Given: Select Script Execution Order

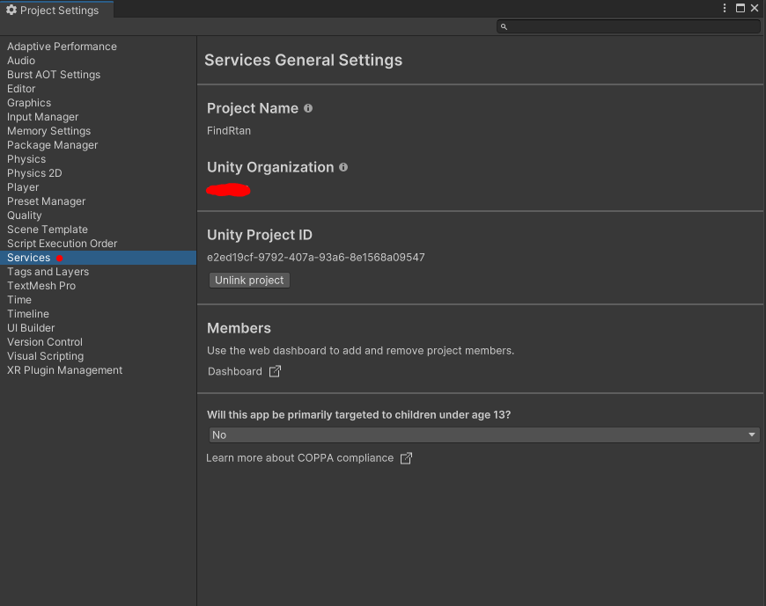Looking at the screenshot, I should point(62,244).
